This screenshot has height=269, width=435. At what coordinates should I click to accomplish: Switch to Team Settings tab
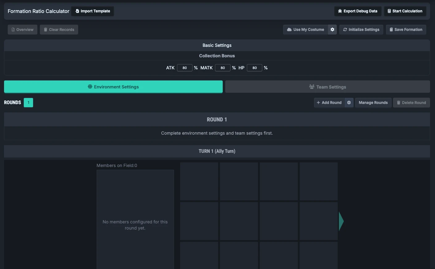pos(327,87)
